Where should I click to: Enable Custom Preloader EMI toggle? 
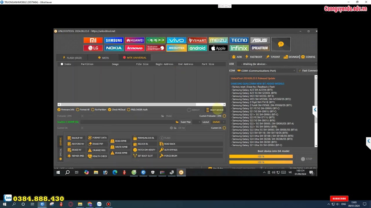tap(224, 116)
